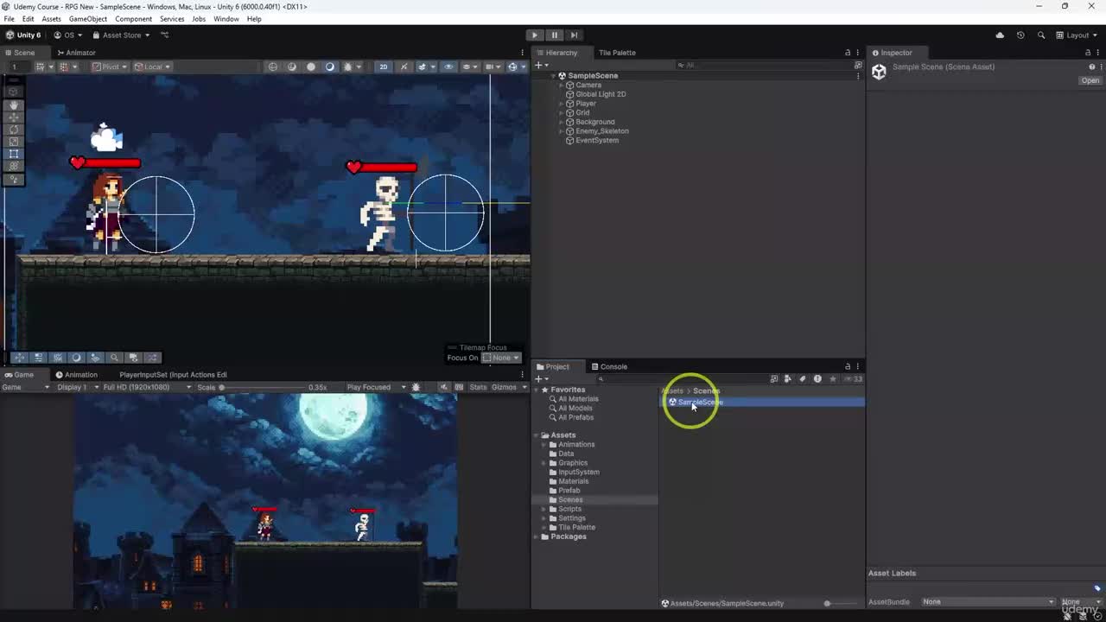Open the Game view bug debug icon
The height and width of the screenshot is (622, 1106).
[416, 387]
